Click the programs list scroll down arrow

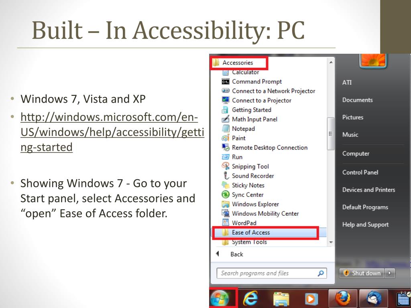(331, 243)
